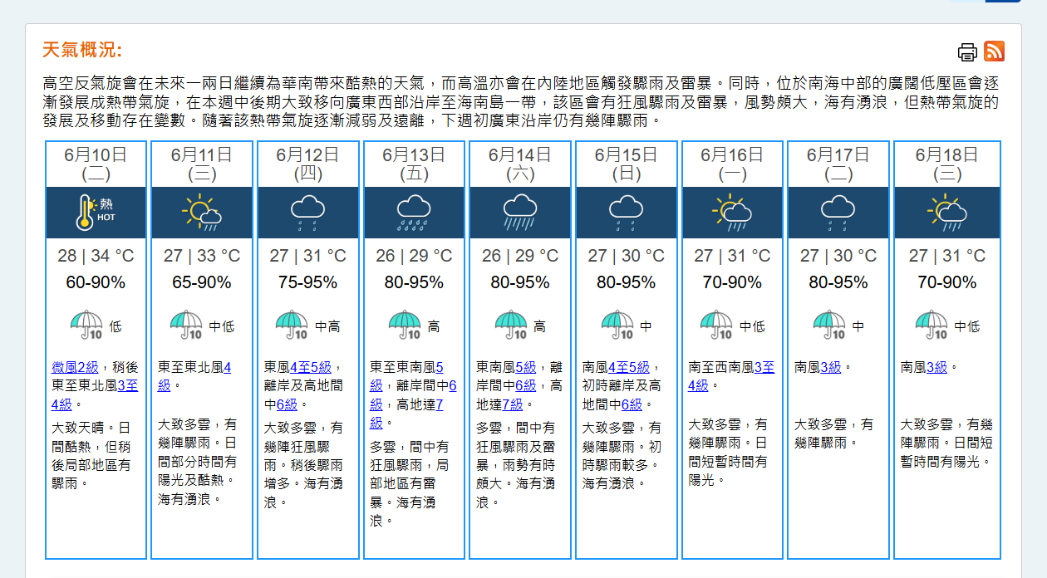
Task: Click June 10 umbrella rain probability icon
Action: (86, 326)
